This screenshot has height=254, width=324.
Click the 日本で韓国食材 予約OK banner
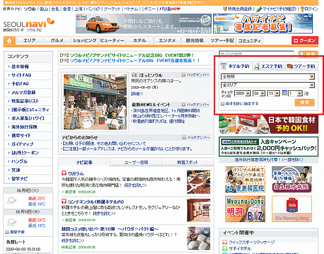[x=268, y=124]
